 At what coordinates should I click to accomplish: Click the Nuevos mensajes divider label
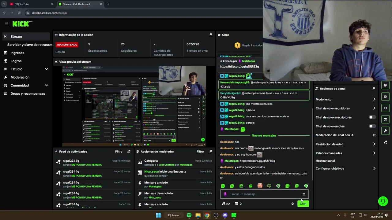point(264,135)
